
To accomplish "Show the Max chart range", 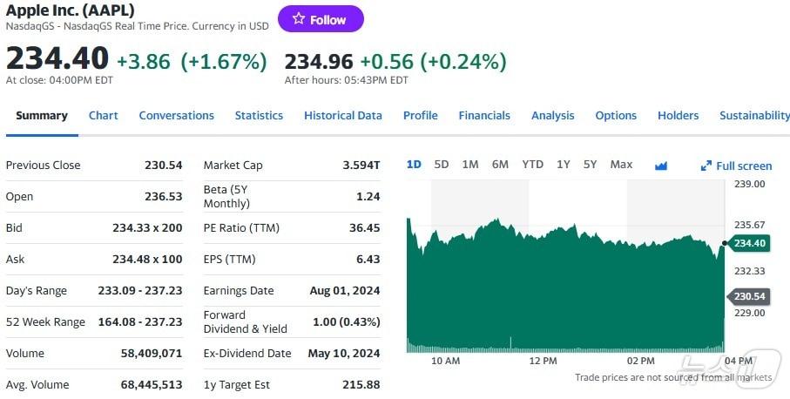I will coord(621,165).
